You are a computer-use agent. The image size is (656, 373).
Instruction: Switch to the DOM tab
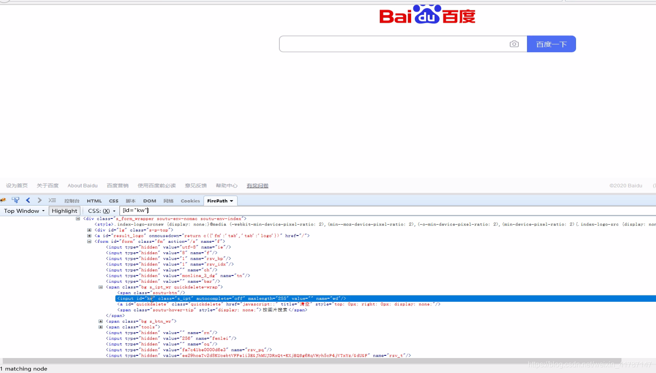[149, 201]
